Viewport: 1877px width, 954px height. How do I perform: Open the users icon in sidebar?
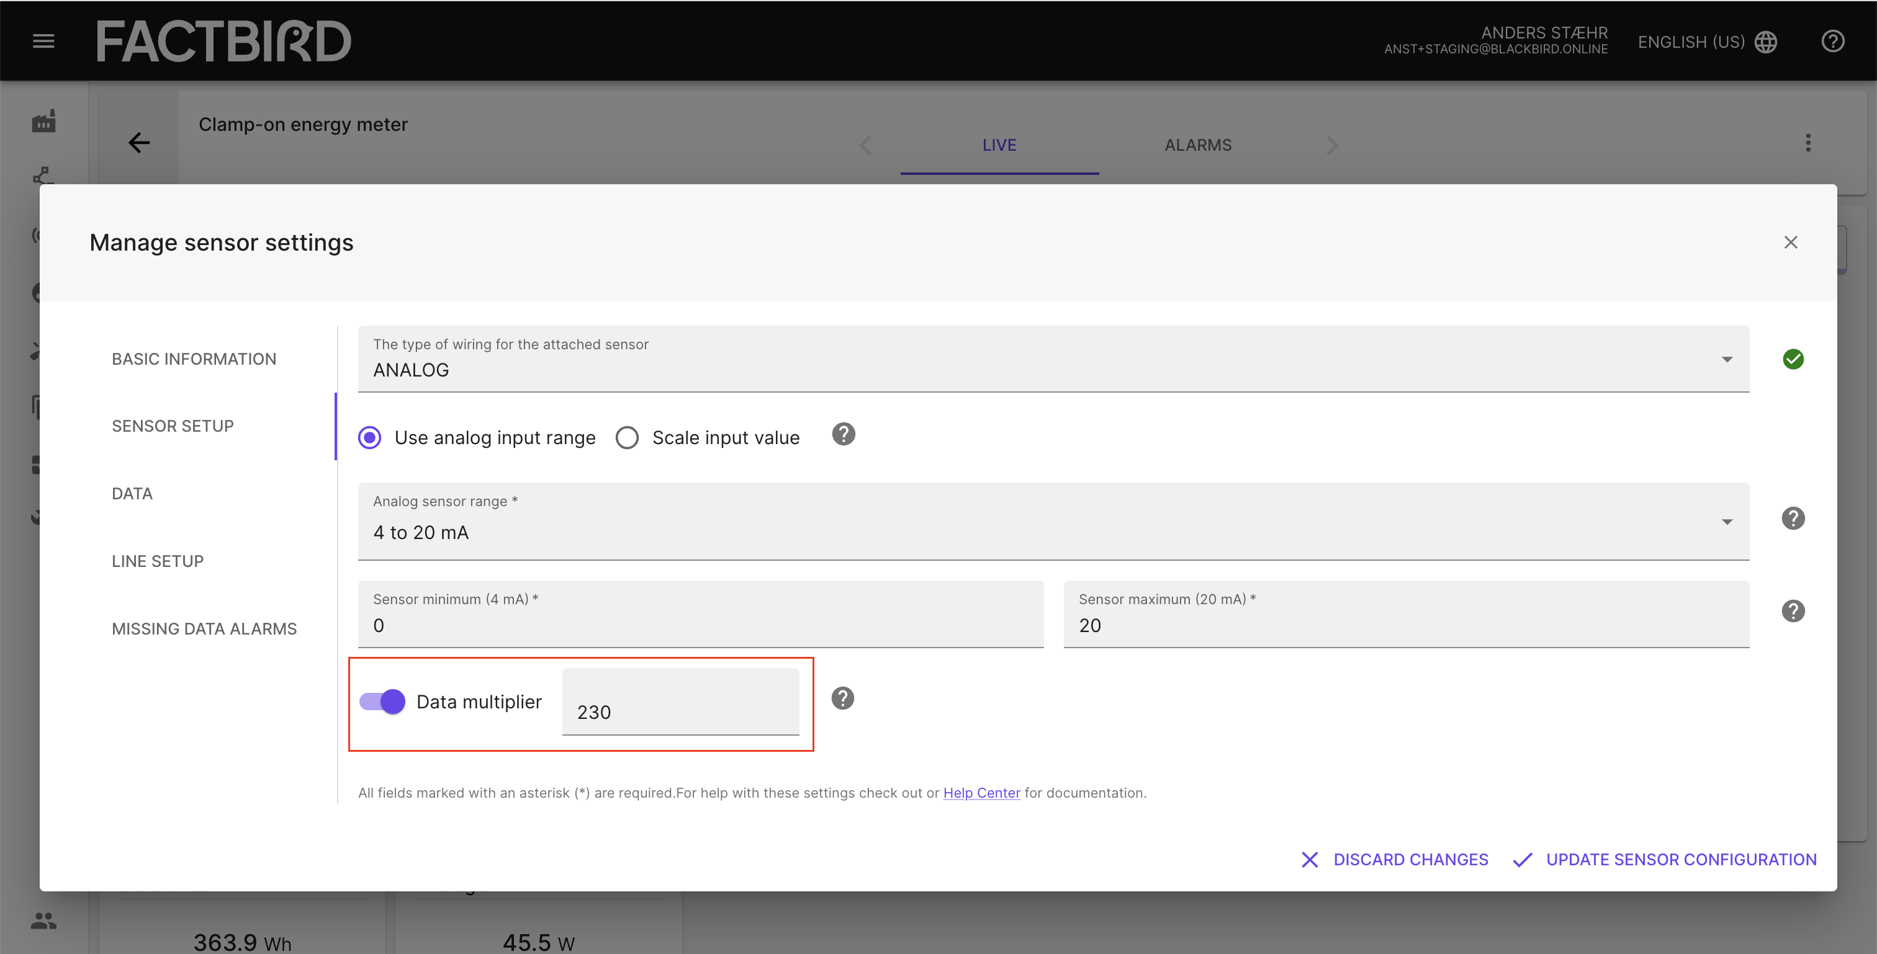(43, 921)
